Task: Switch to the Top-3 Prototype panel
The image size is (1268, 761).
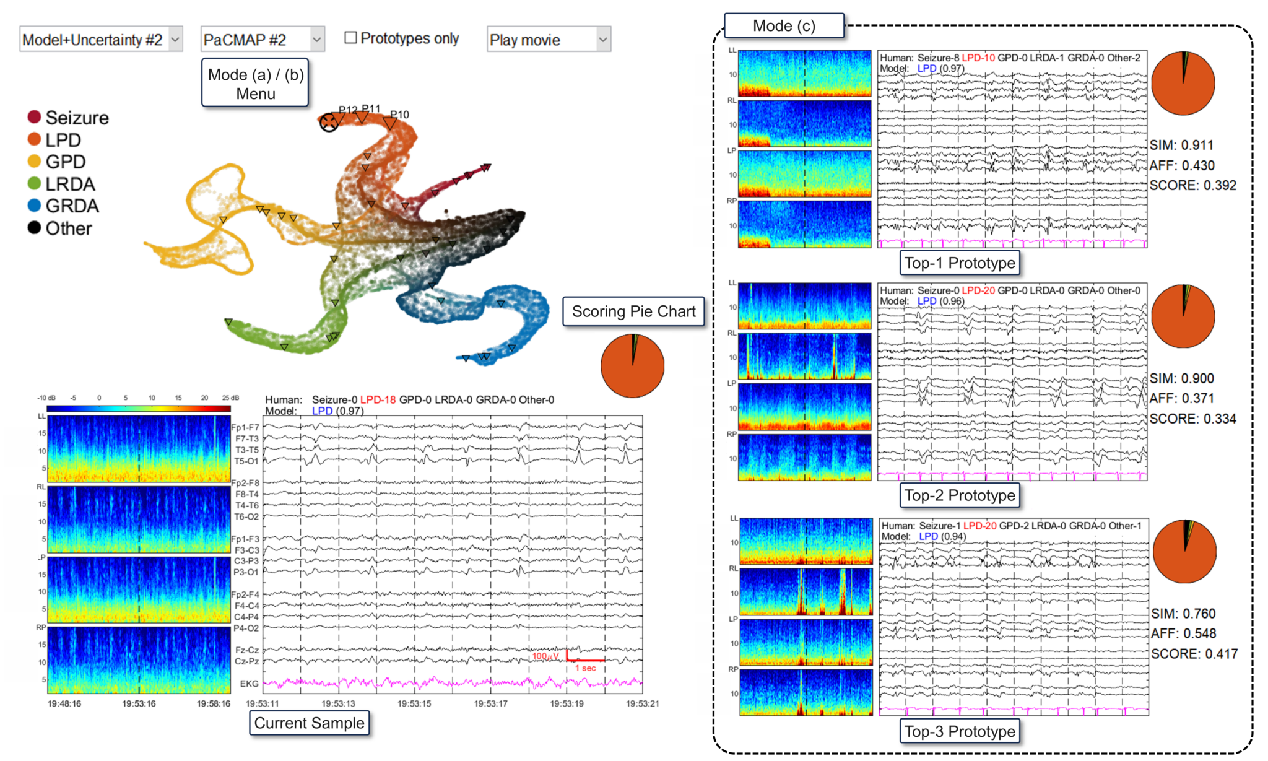Action: [x=959, y=731]
